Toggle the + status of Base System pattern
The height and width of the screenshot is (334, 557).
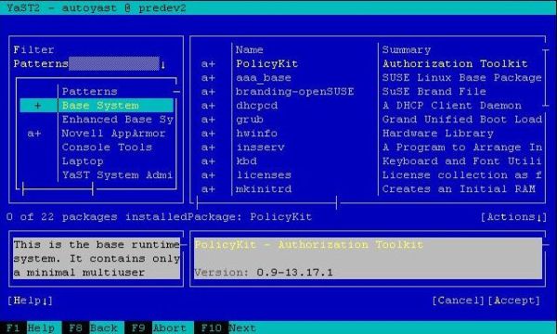38,106
